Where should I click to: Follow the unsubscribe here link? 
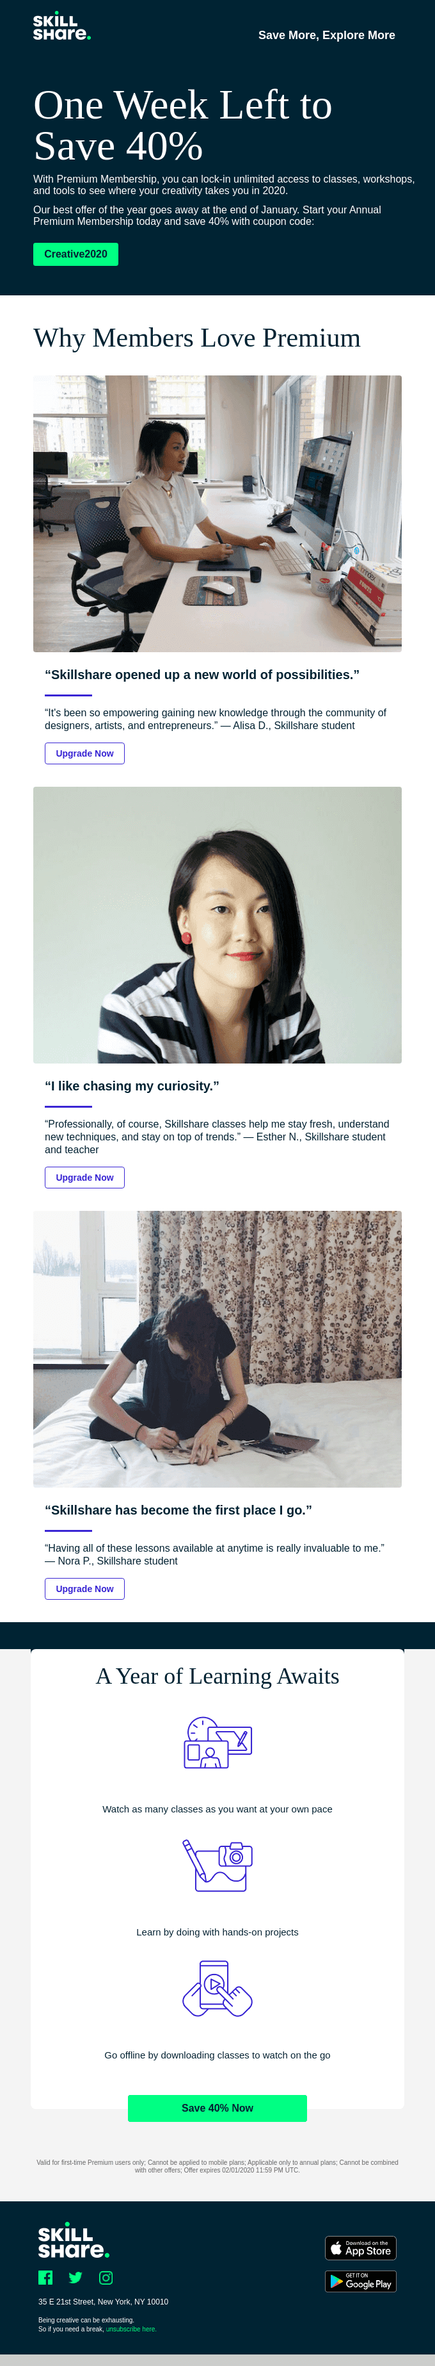(131, 2329)
